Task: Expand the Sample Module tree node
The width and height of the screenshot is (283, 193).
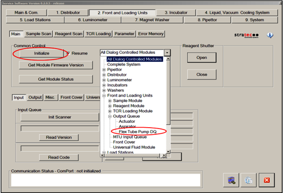Action: pos(110,101)
